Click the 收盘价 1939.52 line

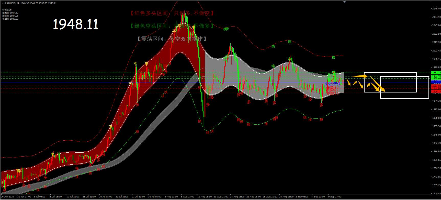[10, 19]
